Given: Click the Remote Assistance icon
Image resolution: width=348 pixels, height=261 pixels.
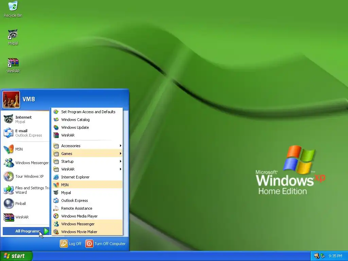Looking at the screenshot, I should click(56, 208).
